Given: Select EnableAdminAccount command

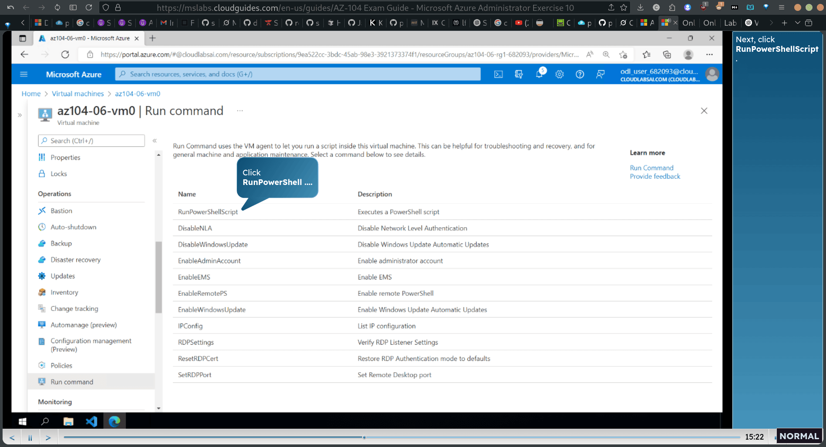Looking at the screenshot, I should (209, 261).
